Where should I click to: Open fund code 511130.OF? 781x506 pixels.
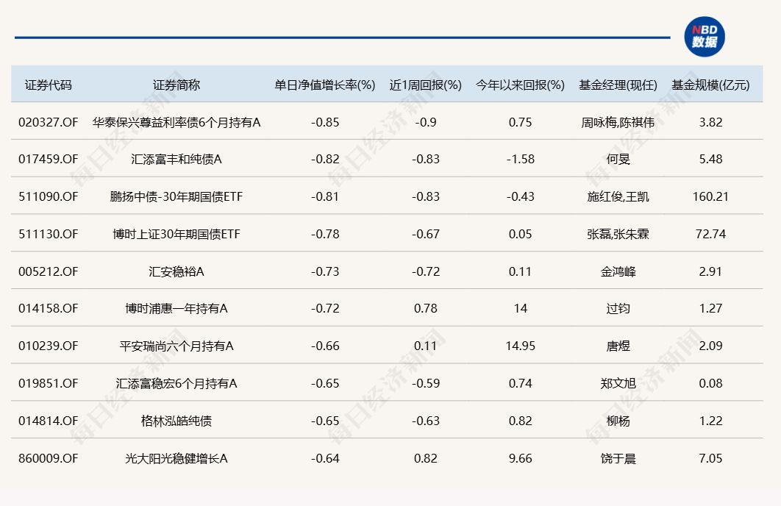point(49,234)
